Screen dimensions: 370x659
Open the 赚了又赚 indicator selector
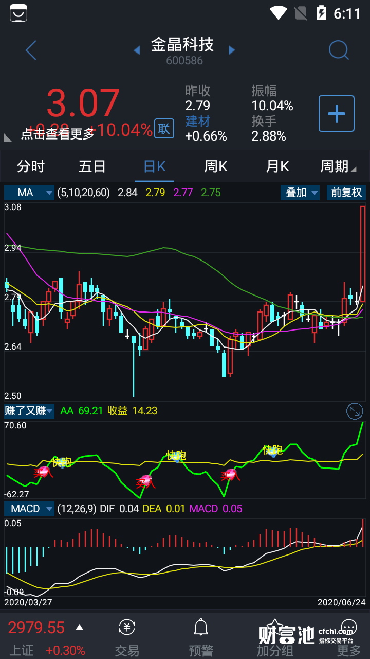[x=29, y=411]
